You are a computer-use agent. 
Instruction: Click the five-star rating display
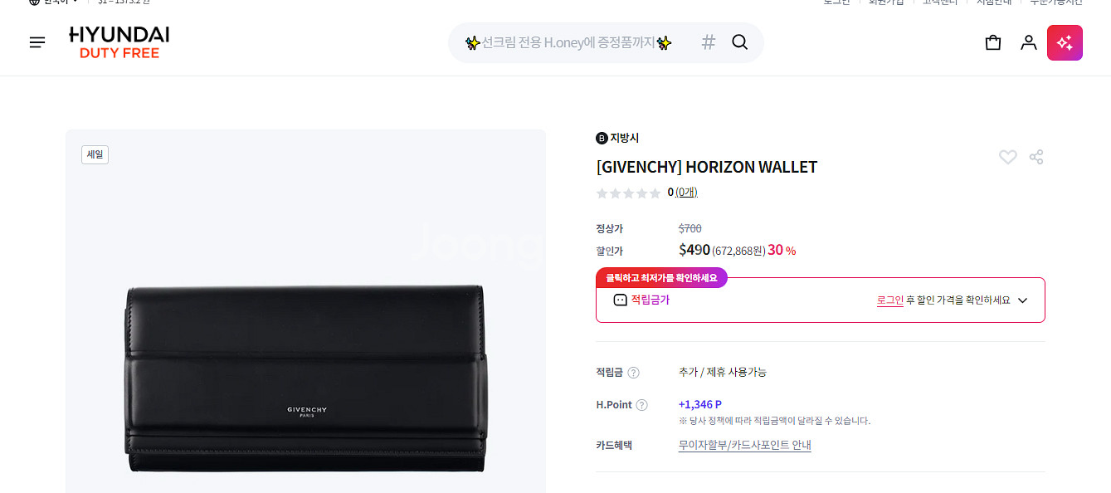click(629, 193)
